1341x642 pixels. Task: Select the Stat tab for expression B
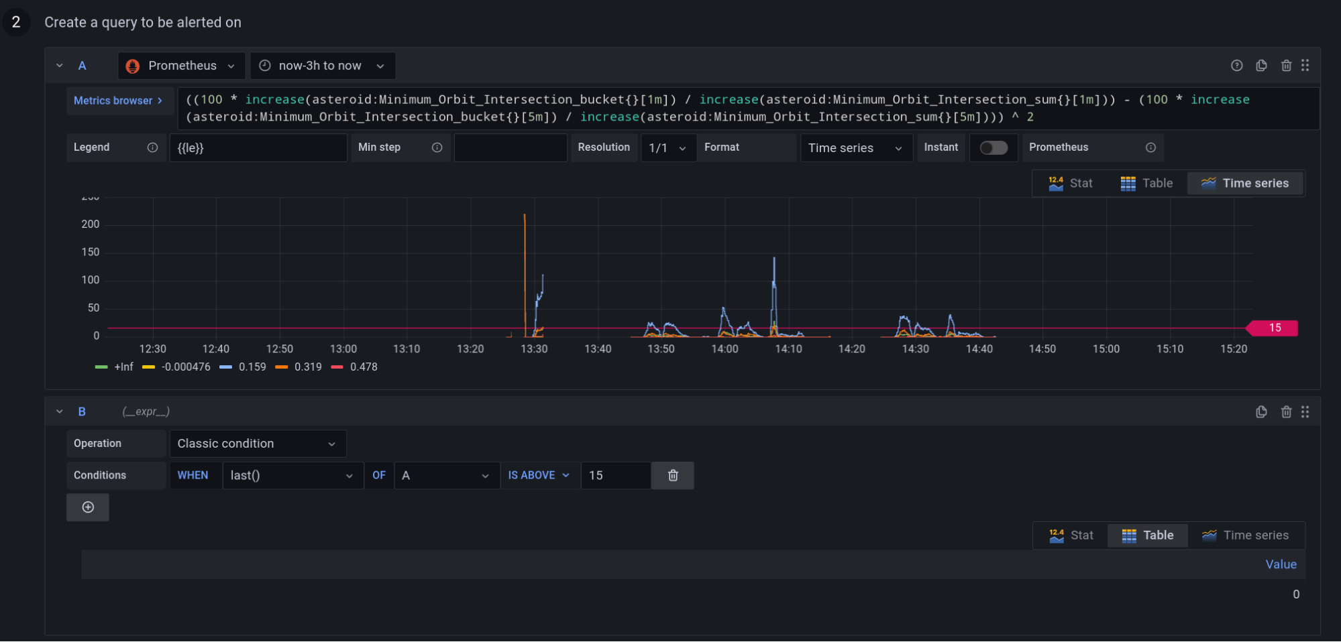point(1071,535)
